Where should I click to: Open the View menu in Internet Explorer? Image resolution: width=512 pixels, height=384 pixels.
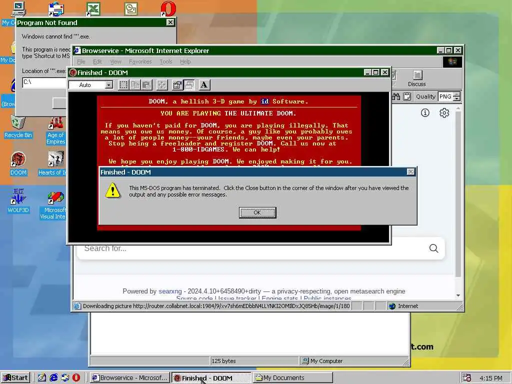pos(115,61)
